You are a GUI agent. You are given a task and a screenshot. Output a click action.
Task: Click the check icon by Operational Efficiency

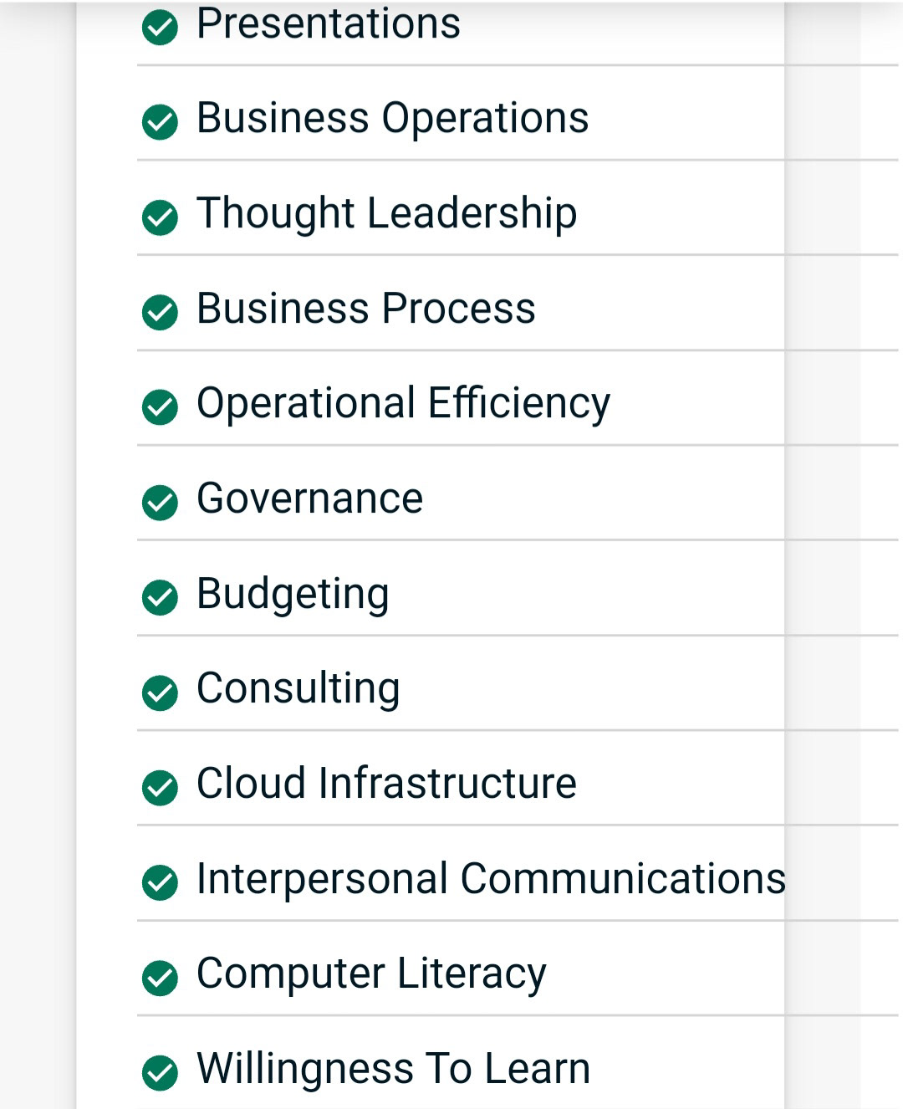click(x=160, y=407)
